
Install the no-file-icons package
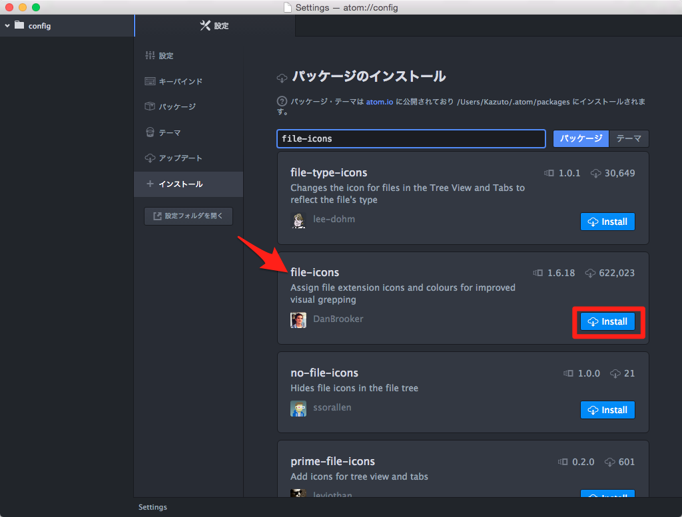point(607,410)
